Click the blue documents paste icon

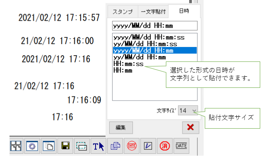pyautogui.click(x=115, y=146)
